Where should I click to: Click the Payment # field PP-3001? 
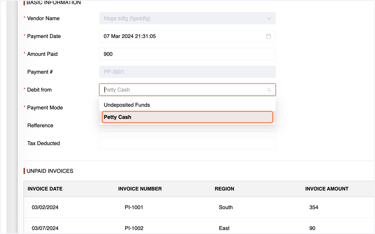click(x=187, y=72)
